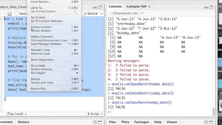
Task: Click the ~/Downloads/fw/ working directory path
Action: [124, 13]
